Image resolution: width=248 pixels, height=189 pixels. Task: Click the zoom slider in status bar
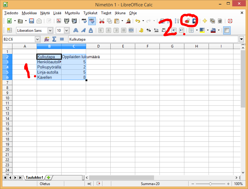pyautogui.click(x=210, y=184)
